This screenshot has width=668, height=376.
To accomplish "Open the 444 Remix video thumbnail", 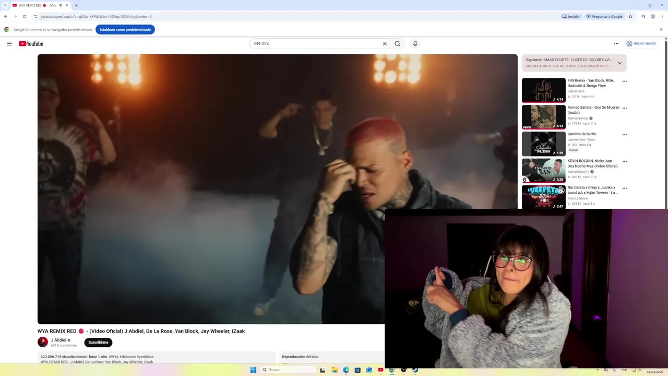I will coord(544,90).
